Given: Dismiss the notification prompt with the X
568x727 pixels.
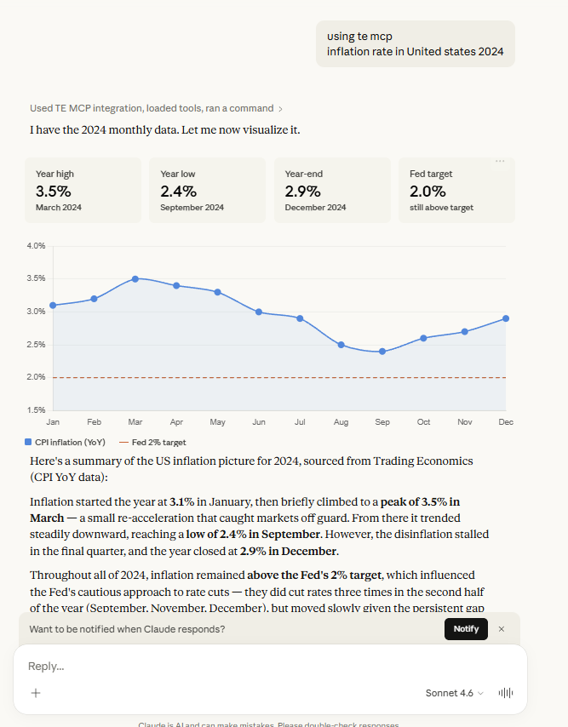Looking at the screenshot, I should tap(502, 629).
